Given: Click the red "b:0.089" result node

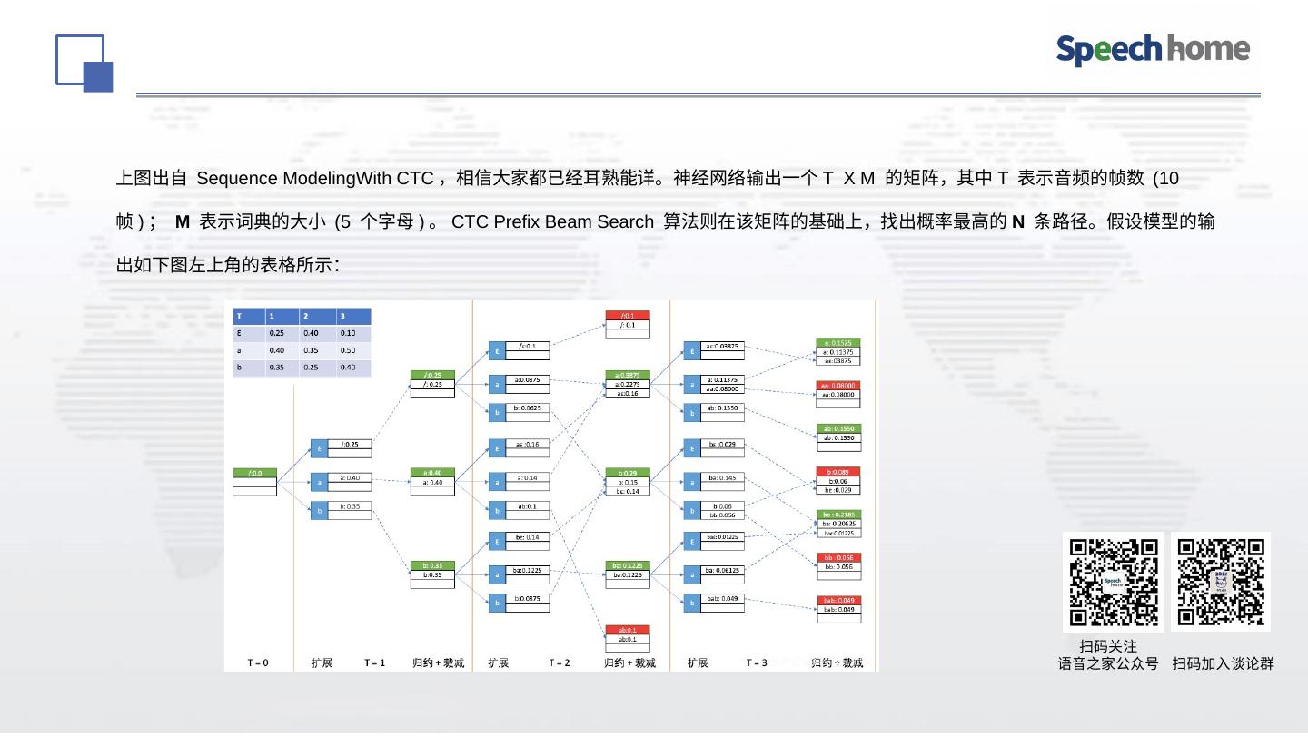Looking at the screenshot, I should point(837,472).
